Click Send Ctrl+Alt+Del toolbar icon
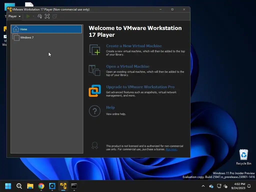This screenshot has width=256, height=192. (x=40, y=16)
